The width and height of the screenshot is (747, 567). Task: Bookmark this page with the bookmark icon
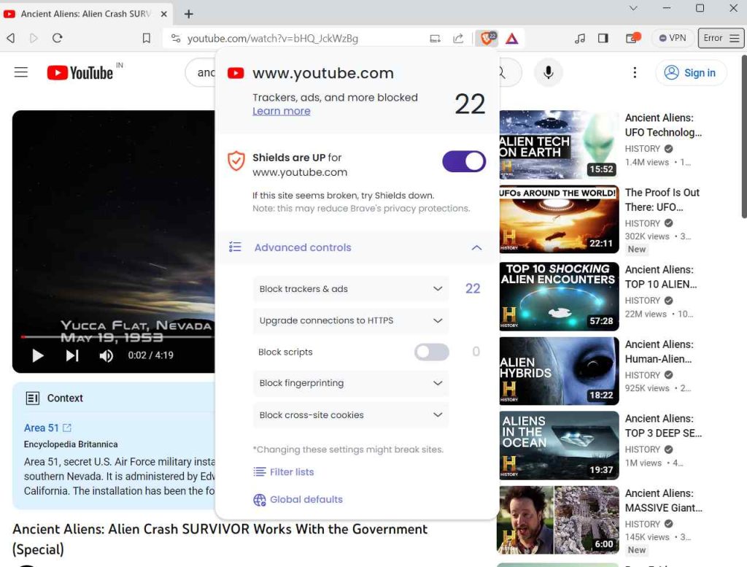point(146,38)
